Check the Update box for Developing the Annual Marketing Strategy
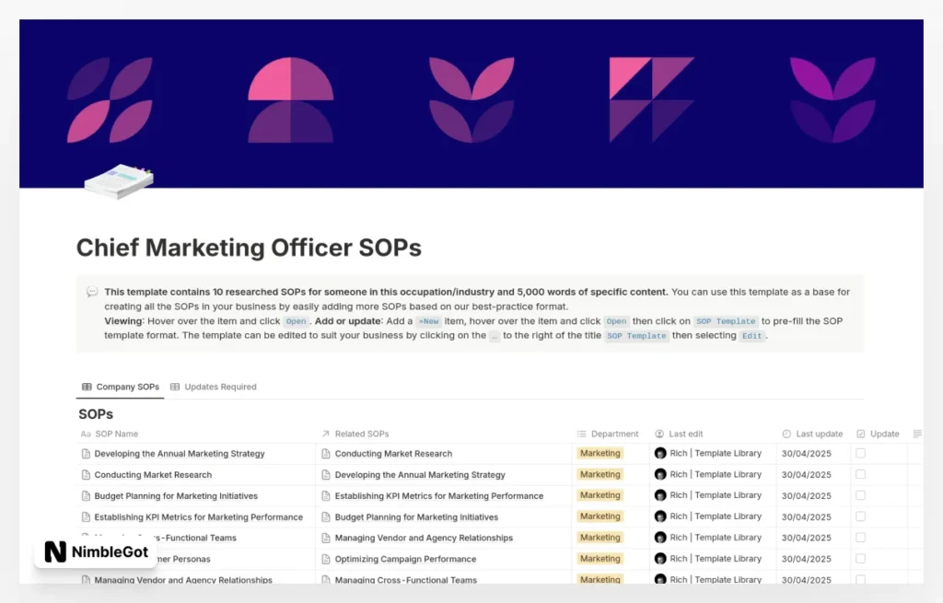The height and width of the screenshot is (603, 943). (x=860, y=453)
